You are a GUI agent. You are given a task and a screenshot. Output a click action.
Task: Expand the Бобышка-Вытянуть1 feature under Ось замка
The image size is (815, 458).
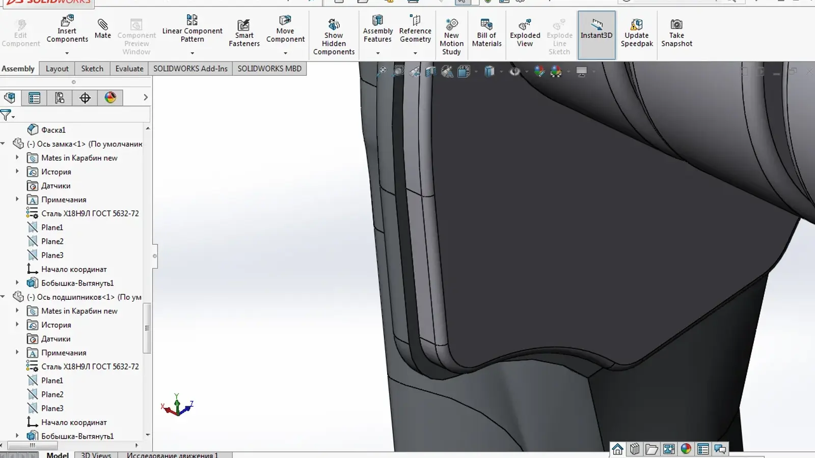click(17, 283)
